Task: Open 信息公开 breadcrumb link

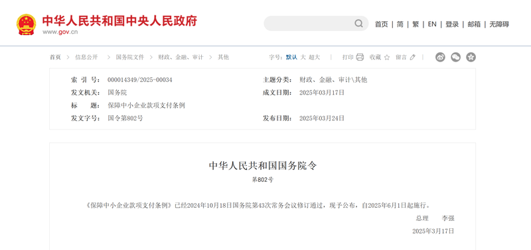Action: coord(86,58)
